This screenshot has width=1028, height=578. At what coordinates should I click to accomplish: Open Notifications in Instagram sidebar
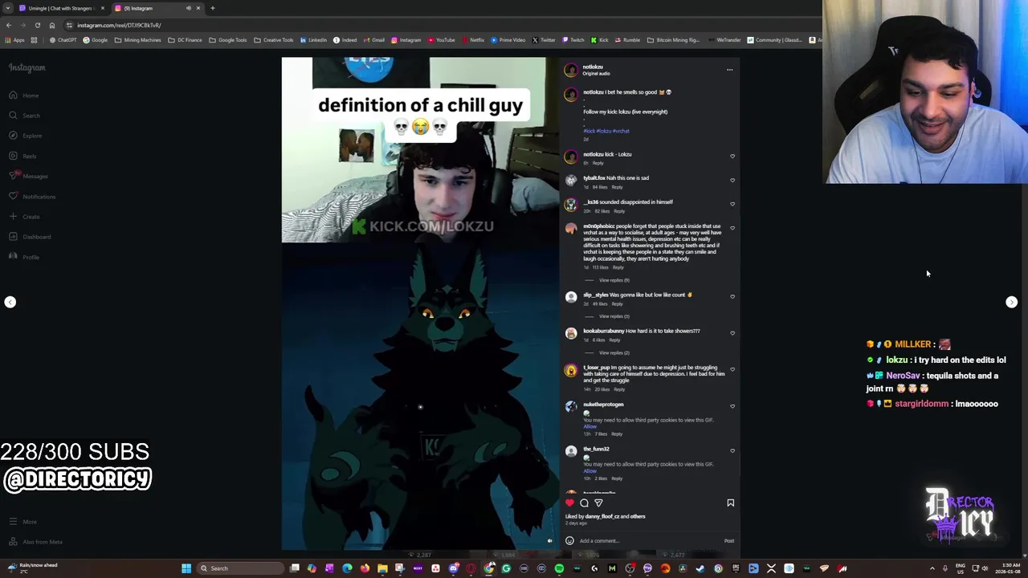(x=31, y=197)
